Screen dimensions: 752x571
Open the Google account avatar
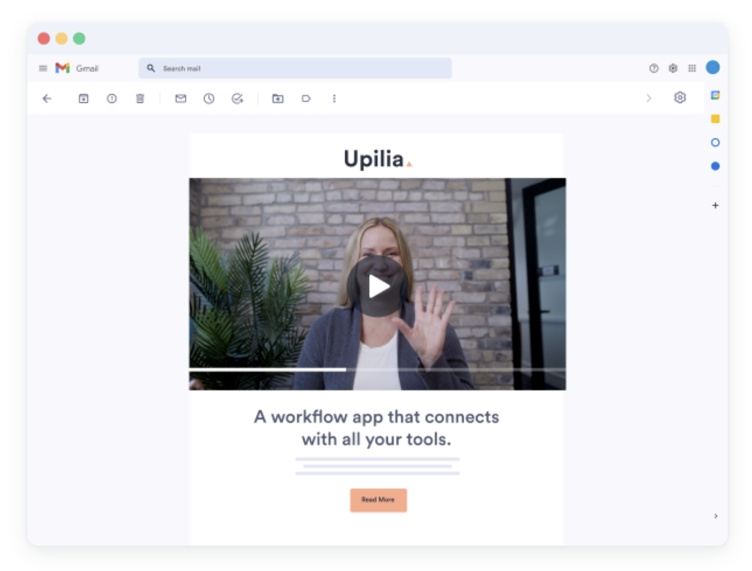coord(713,67)
